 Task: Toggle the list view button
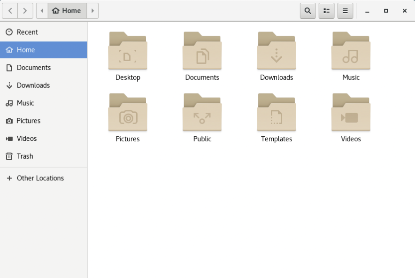[x=326, y=11]
